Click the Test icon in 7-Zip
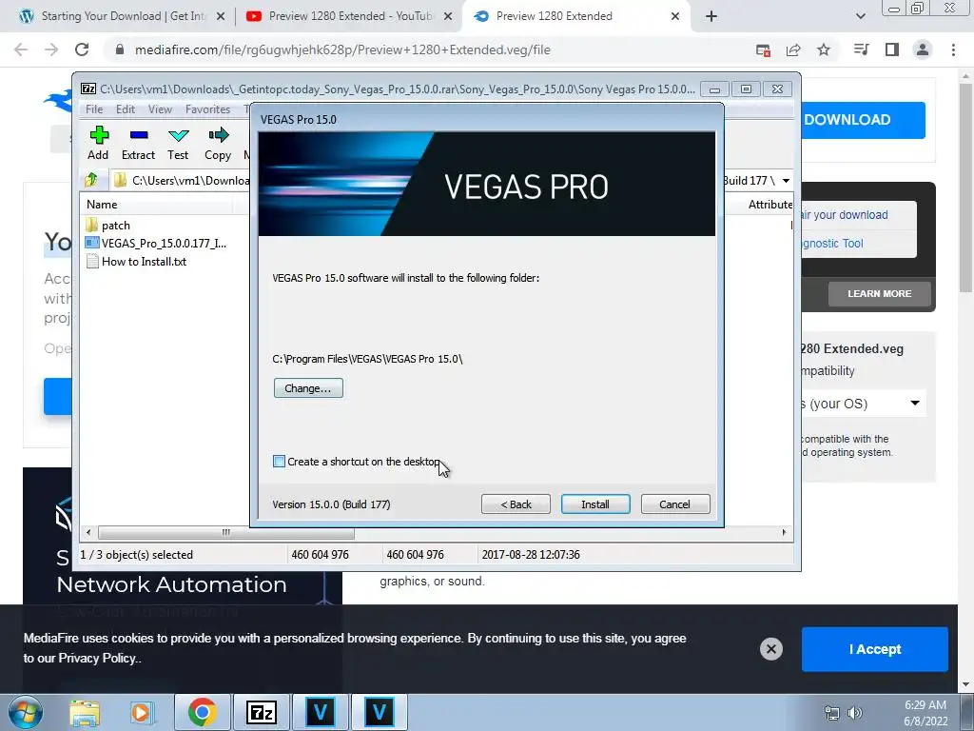 [178, 143]
